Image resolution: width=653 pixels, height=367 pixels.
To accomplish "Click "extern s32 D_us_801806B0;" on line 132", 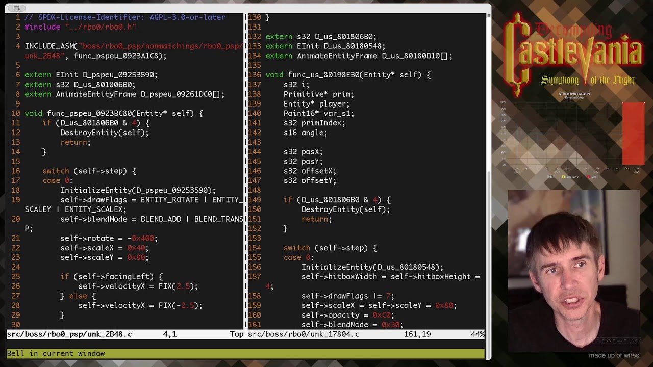I will (x=321, y=37).
